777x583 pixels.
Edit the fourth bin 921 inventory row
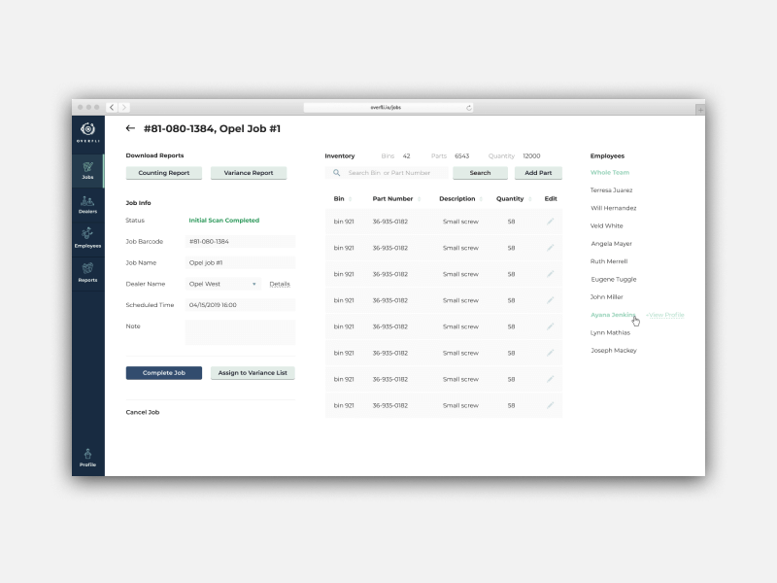coord(550,300)
